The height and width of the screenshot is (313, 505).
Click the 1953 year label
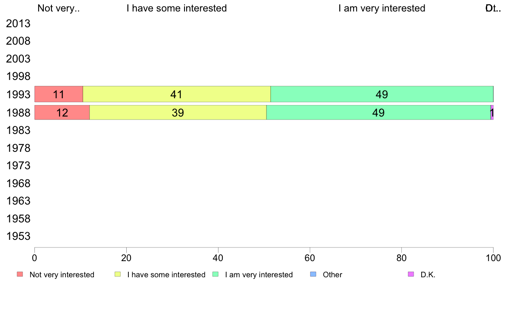coord(18,236)
